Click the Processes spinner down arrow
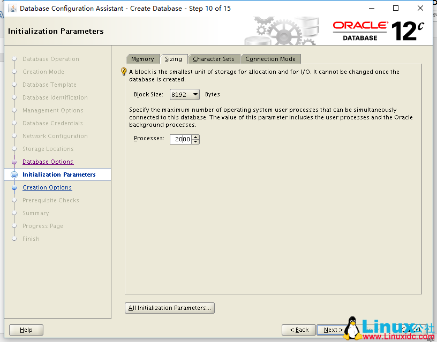 195,141
